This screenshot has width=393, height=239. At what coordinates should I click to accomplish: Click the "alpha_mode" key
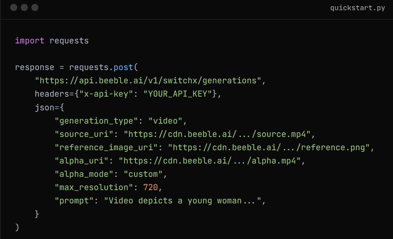click(x=84, y=174)
